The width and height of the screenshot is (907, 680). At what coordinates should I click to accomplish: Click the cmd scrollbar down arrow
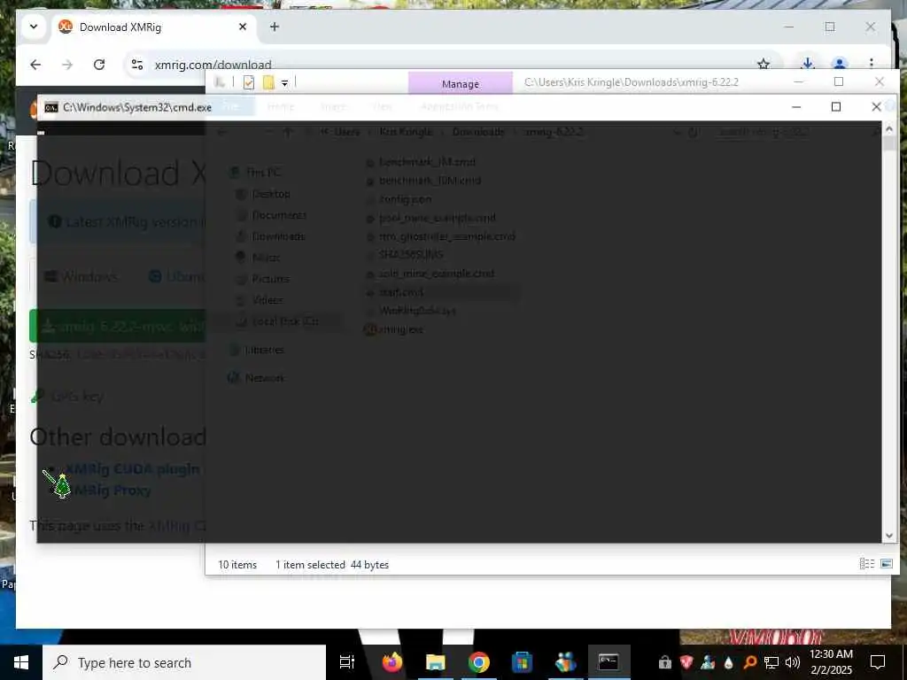coord(889,536)
